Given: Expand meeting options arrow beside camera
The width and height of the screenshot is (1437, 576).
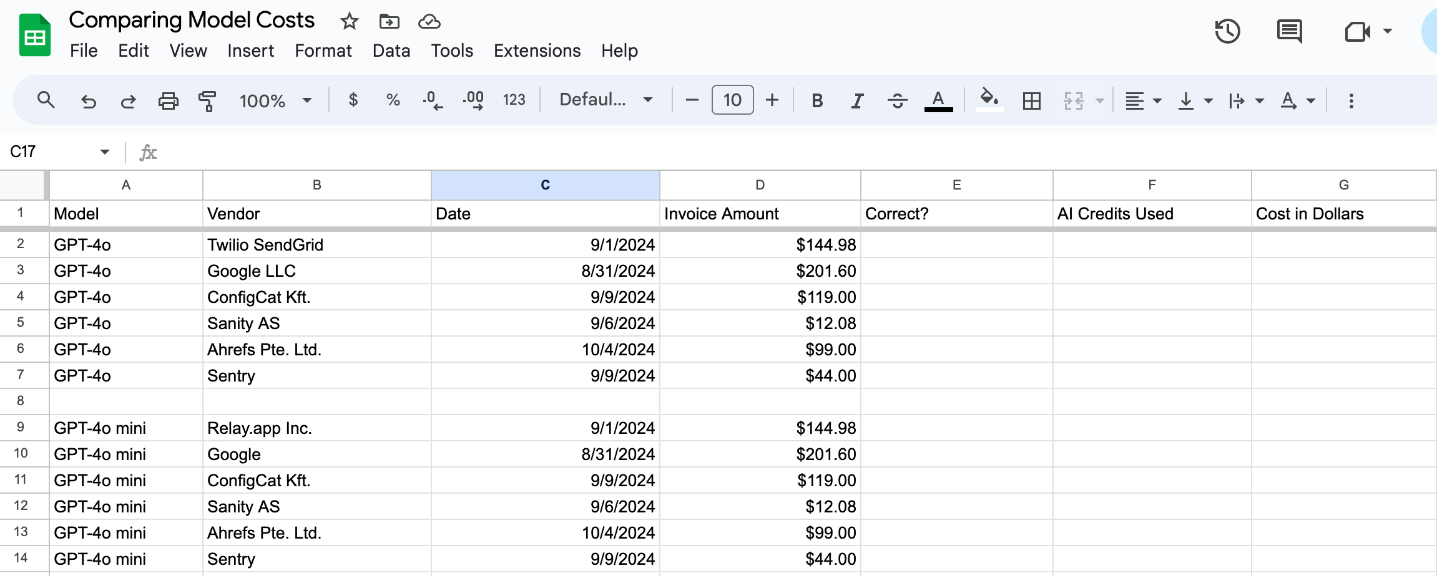Looking at the screenshot, I should click(x=1388, y=31).
